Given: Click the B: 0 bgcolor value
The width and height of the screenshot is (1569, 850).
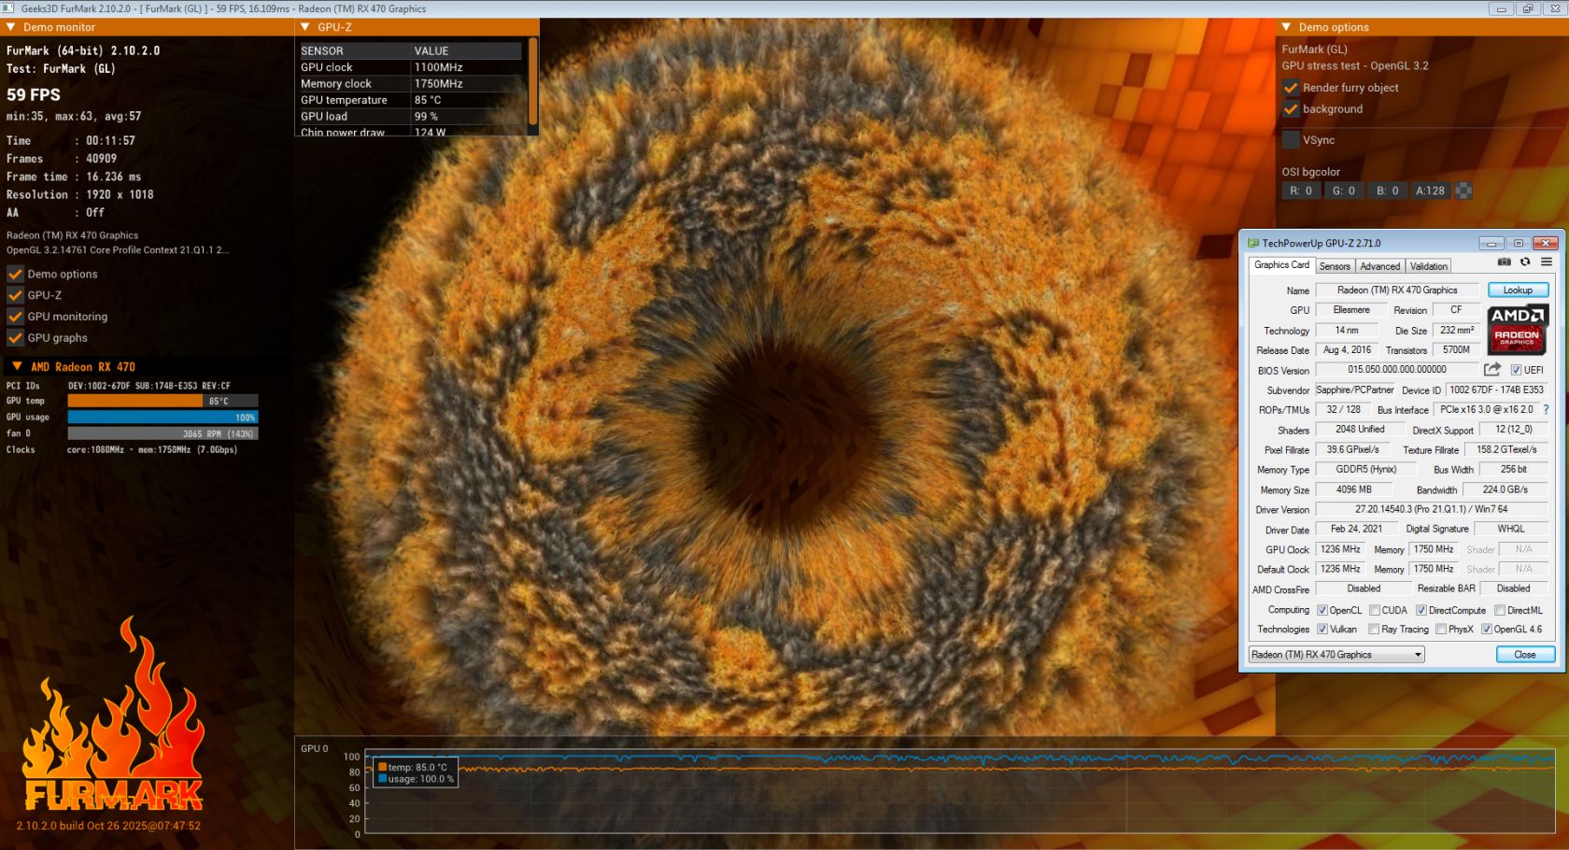Looking at the screenshot, I should 1387,191.
